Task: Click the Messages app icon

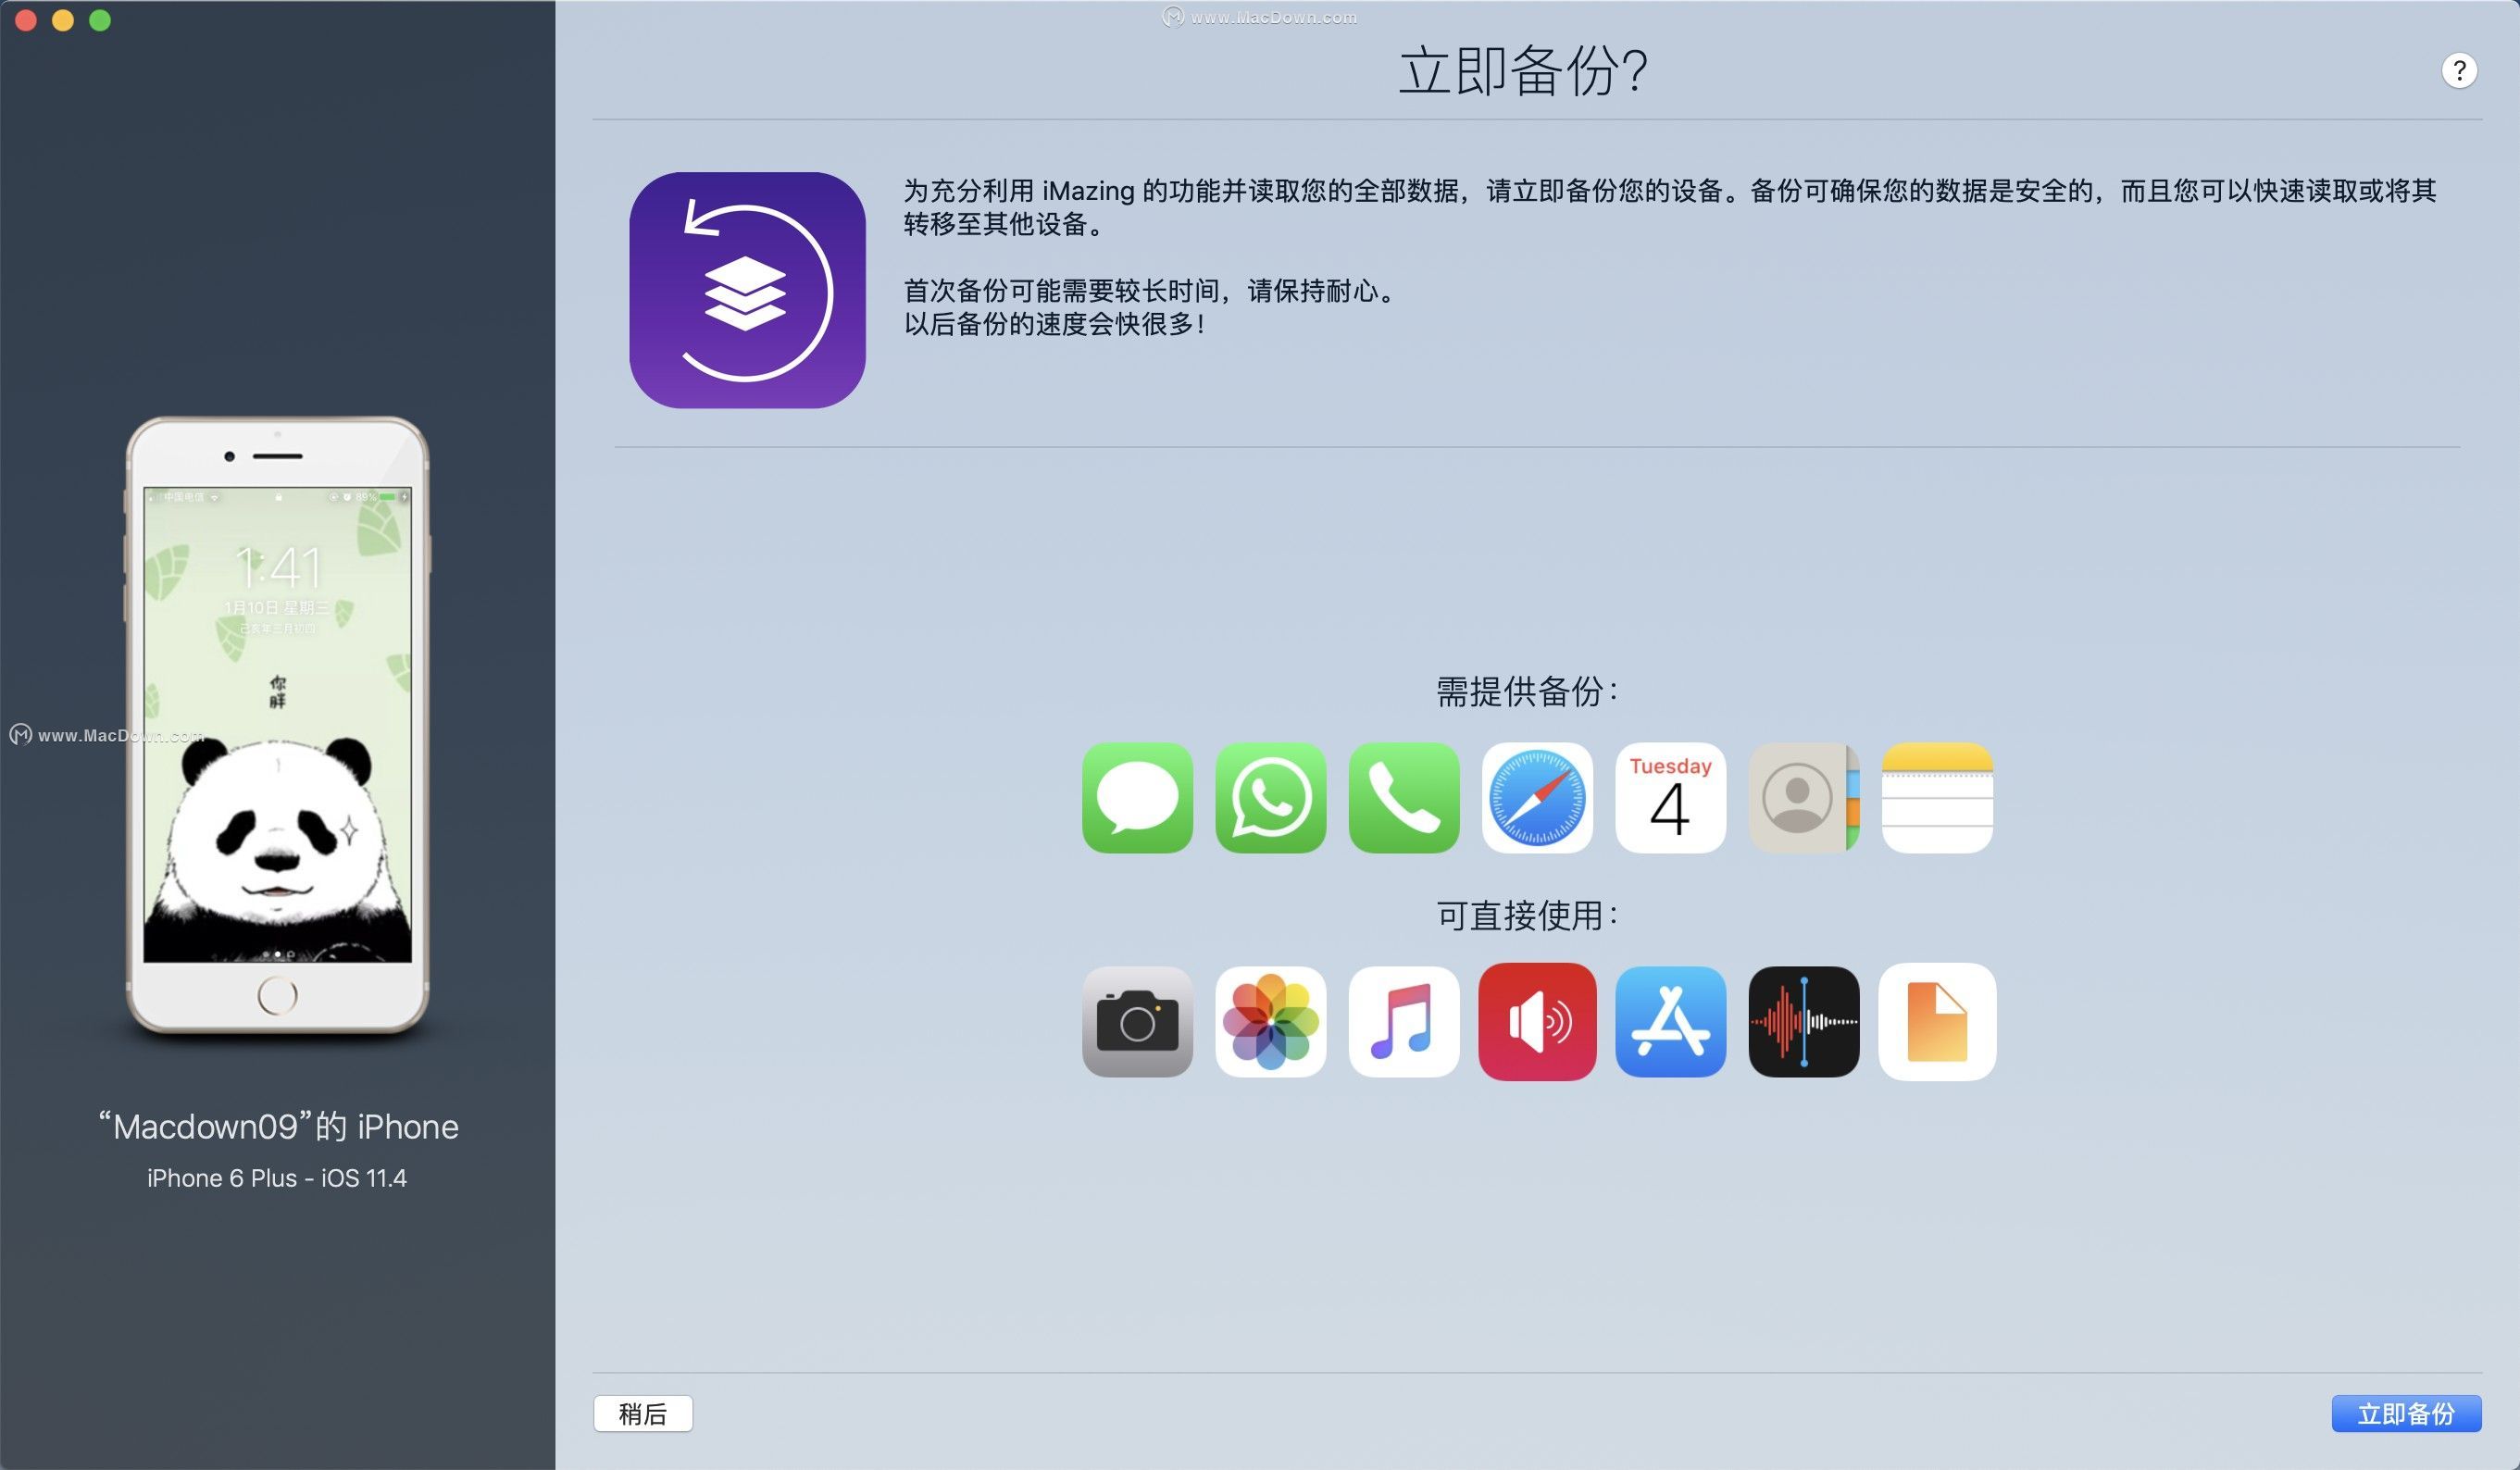Action: coord(1137,797)
